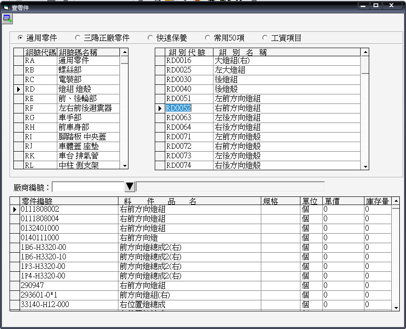The image size is (406, 329).
Task: Switch to the 工資項目 radio option
Action: 265,38
